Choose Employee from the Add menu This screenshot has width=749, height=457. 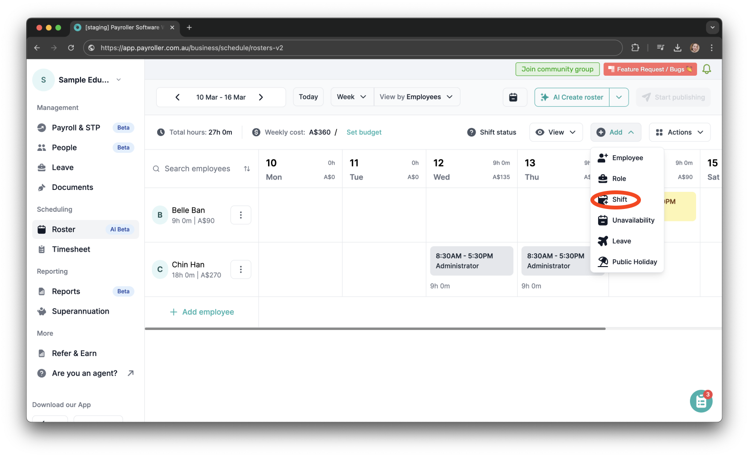coord(627,158)
